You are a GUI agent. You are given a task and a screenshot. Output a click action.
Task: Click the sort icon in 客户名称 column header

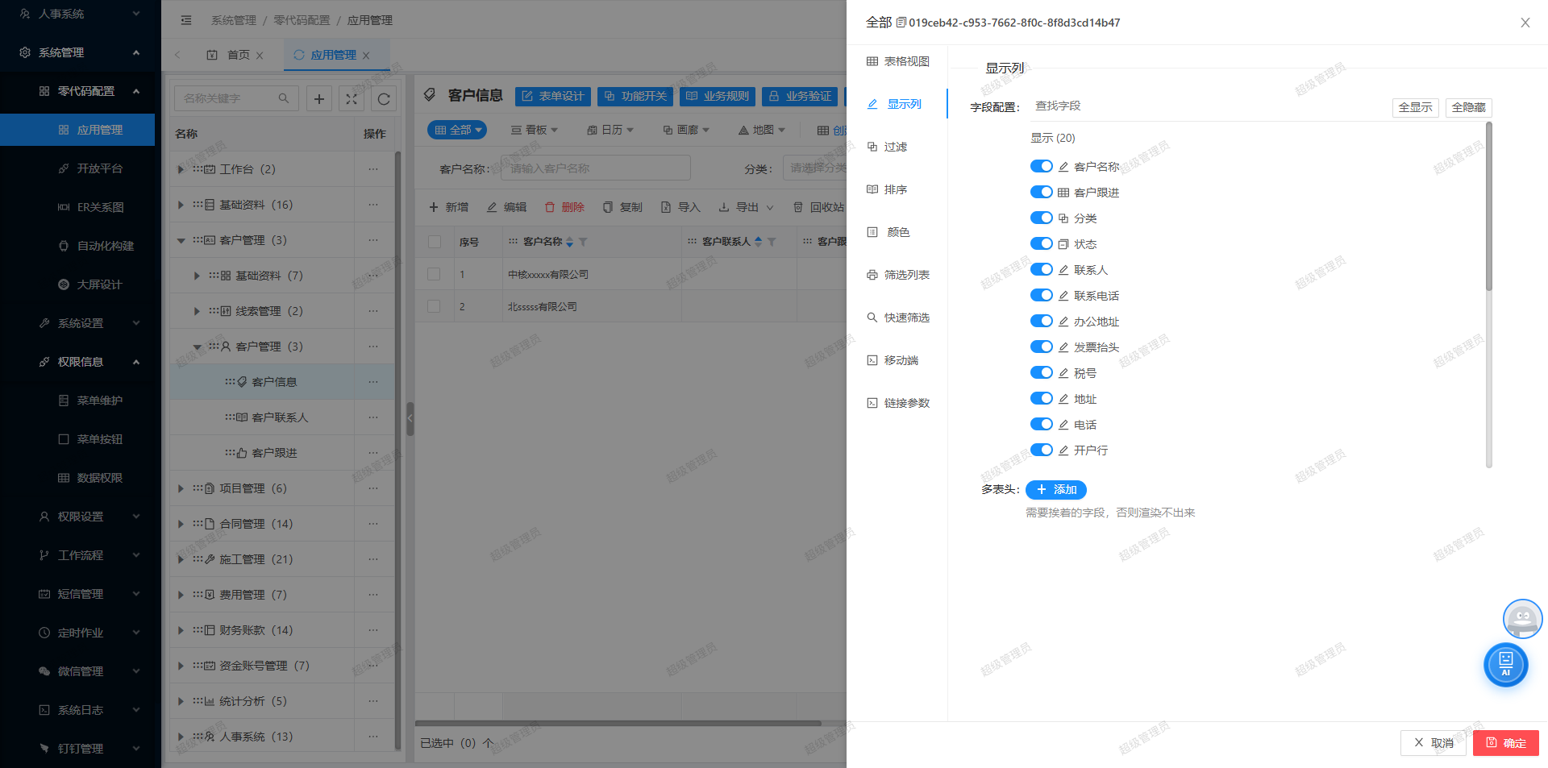coord(570,242)
